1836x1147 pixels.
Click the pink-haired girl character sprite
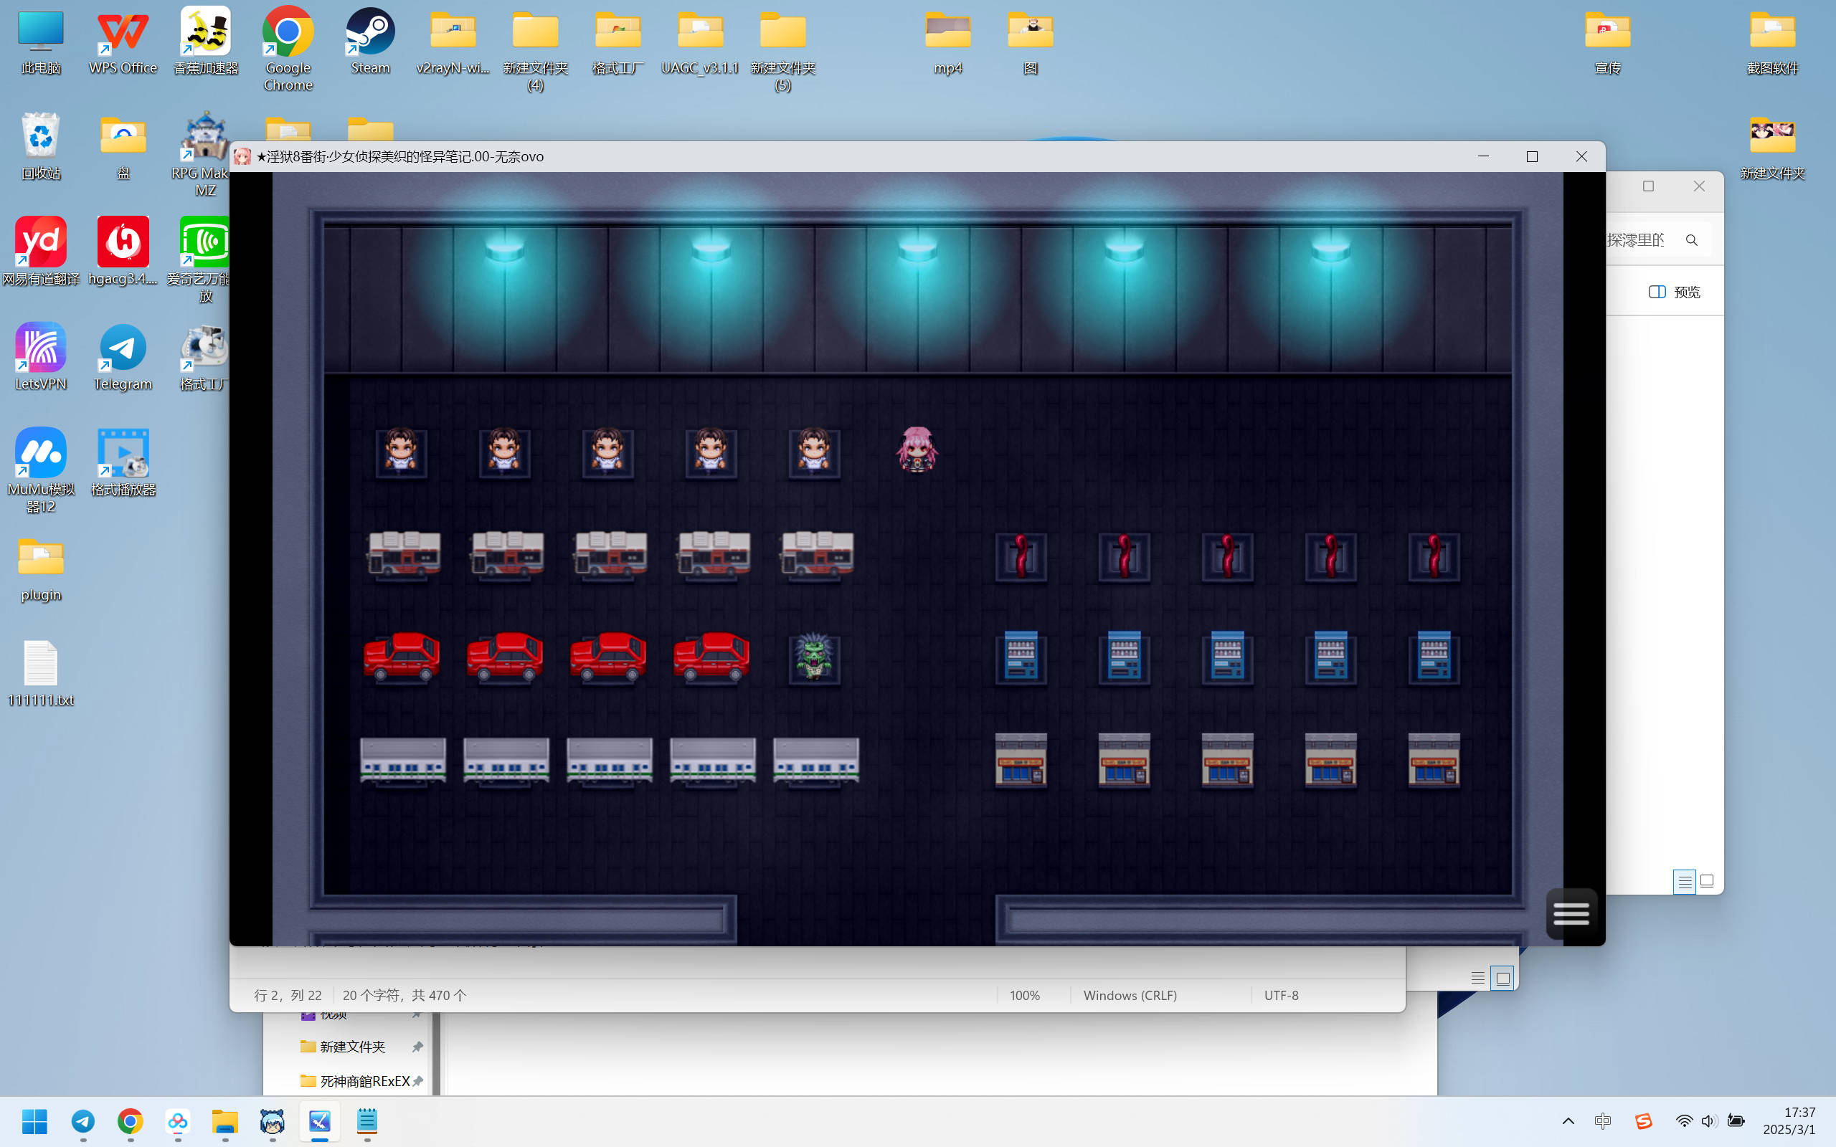pyautogui.click(x=917, y=451)
